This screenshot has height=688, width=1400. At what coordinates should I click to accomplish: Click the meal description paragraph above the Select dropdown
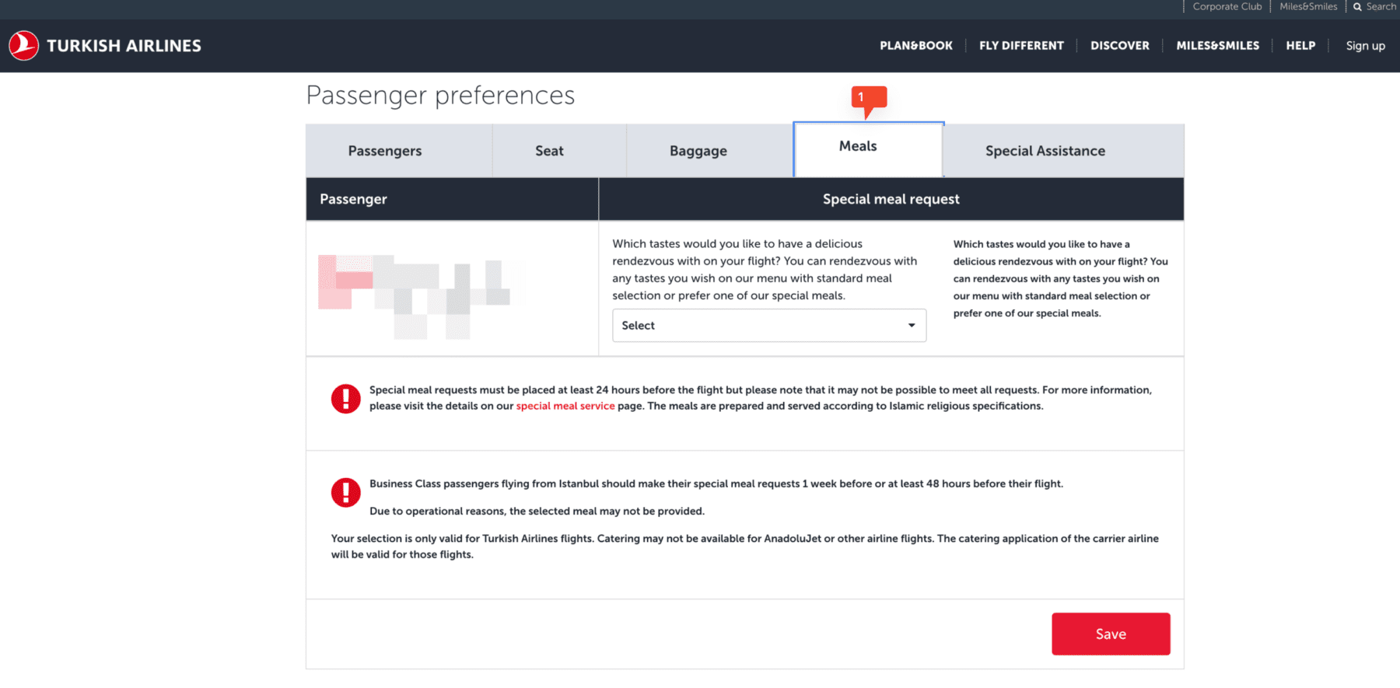click(x=765, y=270)
